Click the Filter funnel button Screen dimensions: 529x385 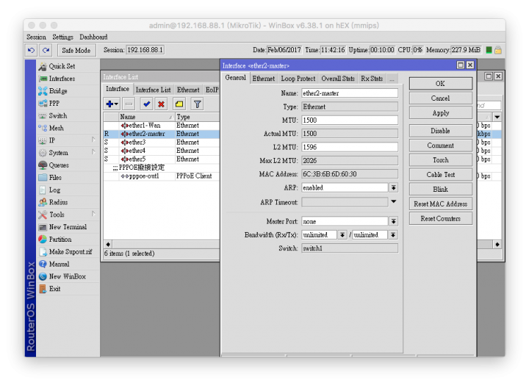coord(198,104)
